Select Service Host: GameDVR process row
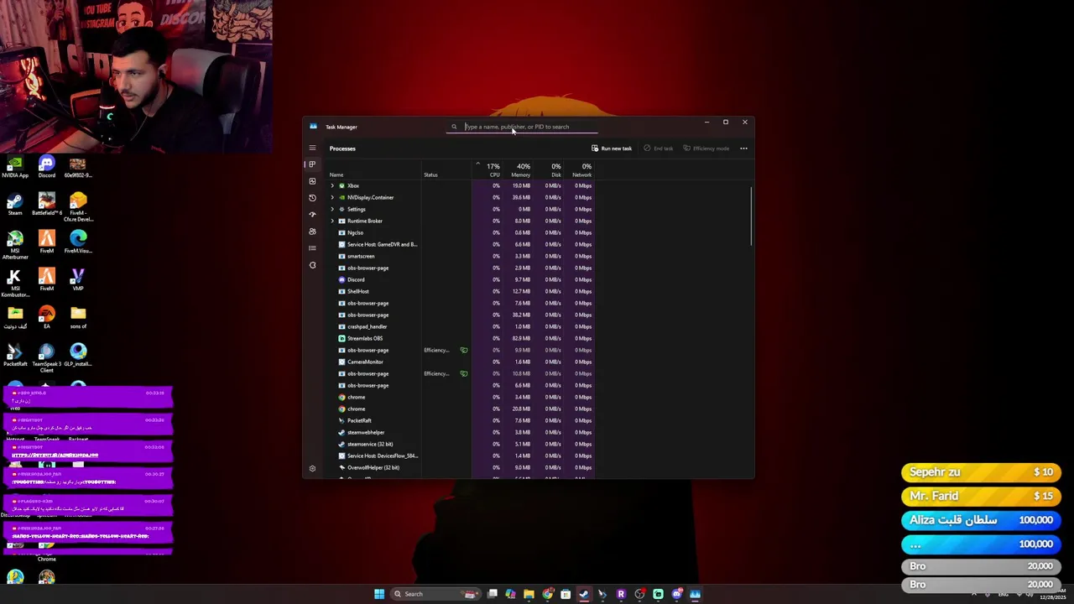This screenshot has height=604, width=1074. (x=461, y=244)
